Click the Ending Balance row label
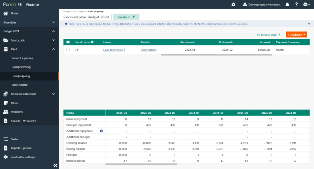 pyautogui.click(x=76, y=149)
